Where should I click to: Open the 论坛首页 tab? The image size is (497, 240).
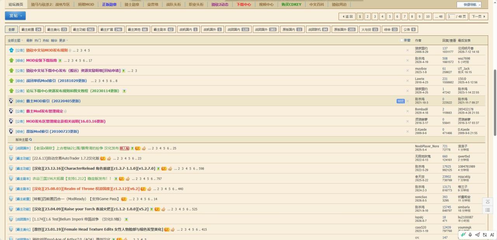pos(16,5)
